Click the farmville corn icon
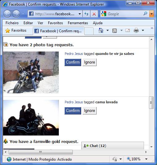The height and width of the screenshot is (165, 157). (x=6, y=141)
